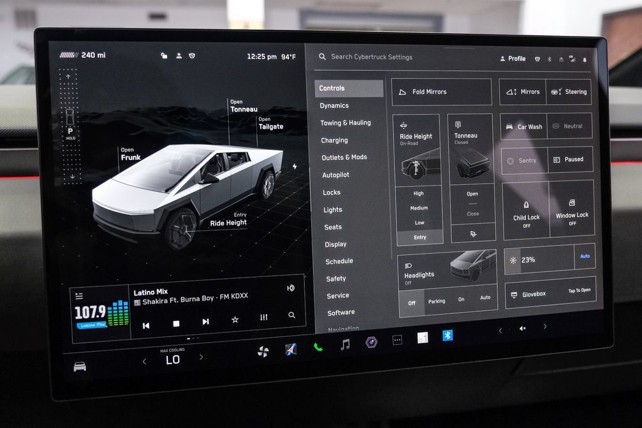This screenshot has height=428, width=642.
Task: Set headlights to Auto
Action: [485, 298]
